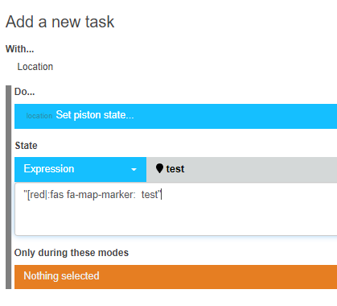Screen dimensions: 337x306
Task: Click the opening quote in expression field
Action: 25,192
